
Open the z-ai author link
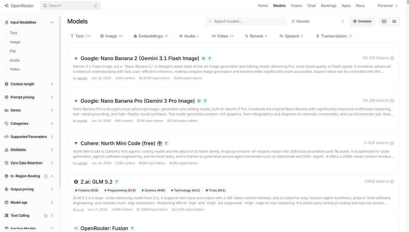coord(80,210)
